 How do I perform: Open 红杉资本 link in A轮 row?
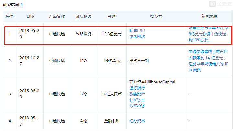point(137,121)
